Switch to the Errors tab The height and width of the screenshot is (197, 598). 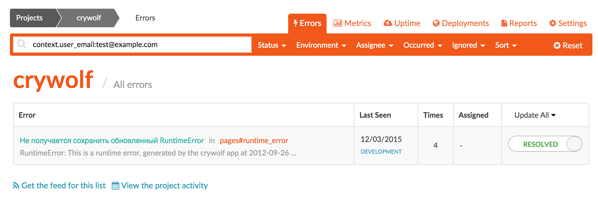pyautogui.click(x=307, y=24)
